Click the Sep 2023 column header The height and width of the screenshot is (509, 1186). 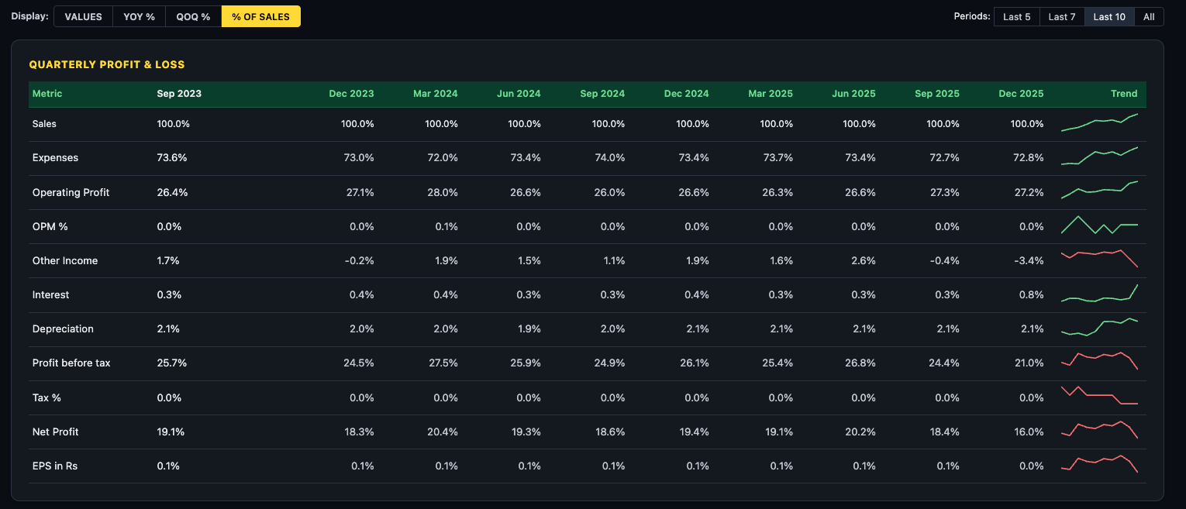(179, 93)
